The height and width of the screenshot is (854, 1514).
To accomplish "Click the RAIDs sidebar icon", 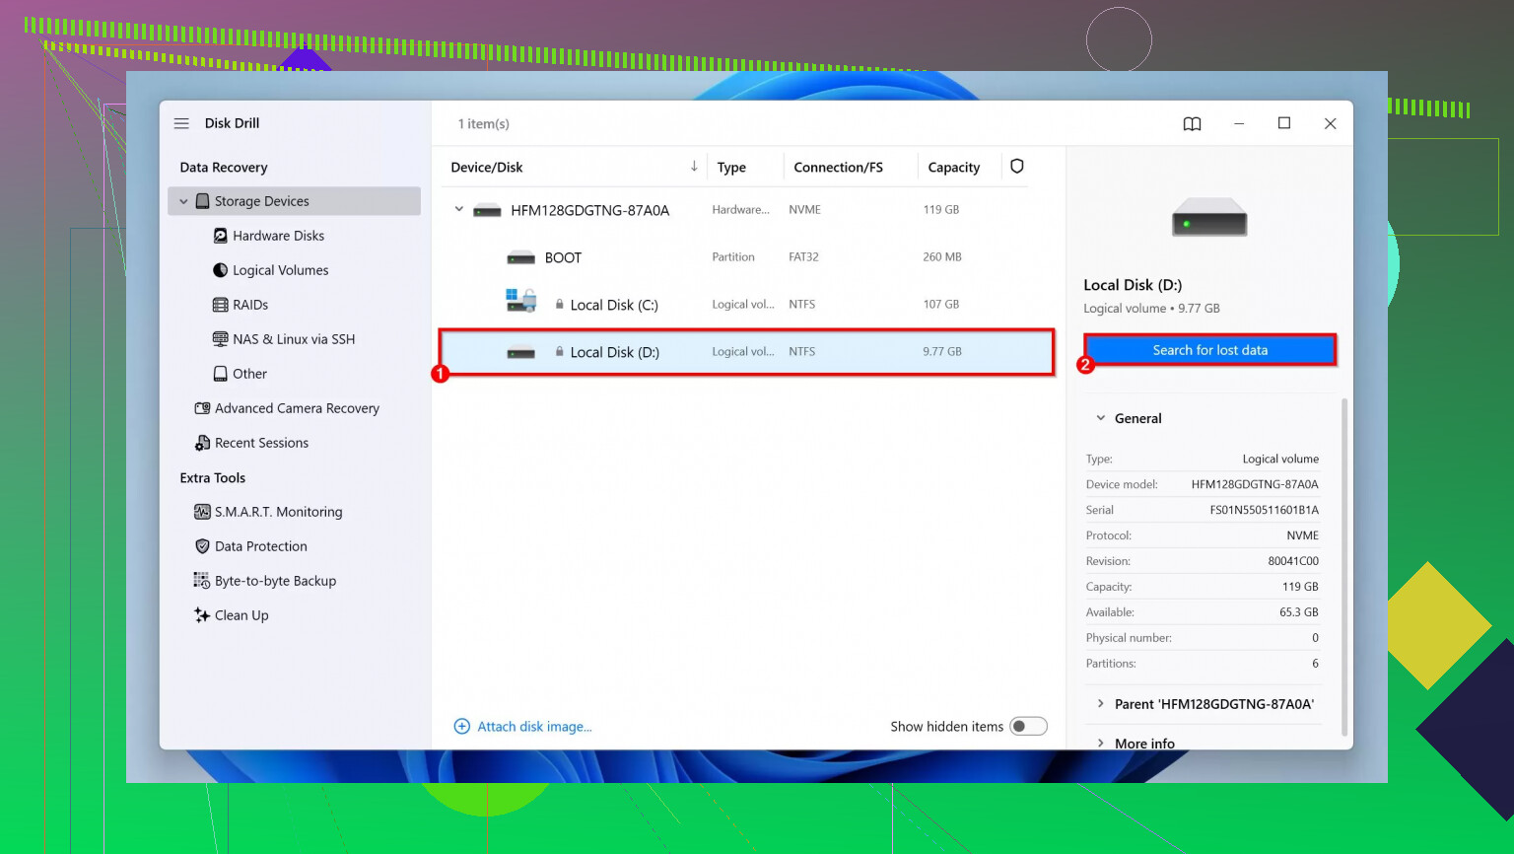I will (x=219, y=304).
